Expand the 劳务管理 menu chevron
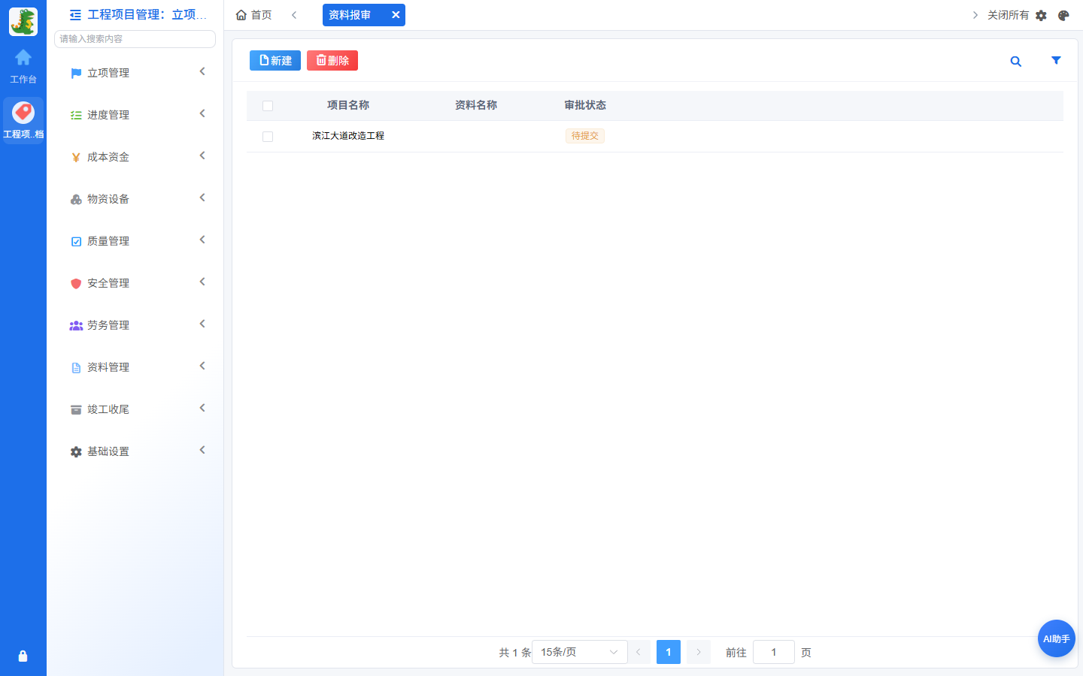This screenshot has width=1083, height=676. [x=202, y=324]
